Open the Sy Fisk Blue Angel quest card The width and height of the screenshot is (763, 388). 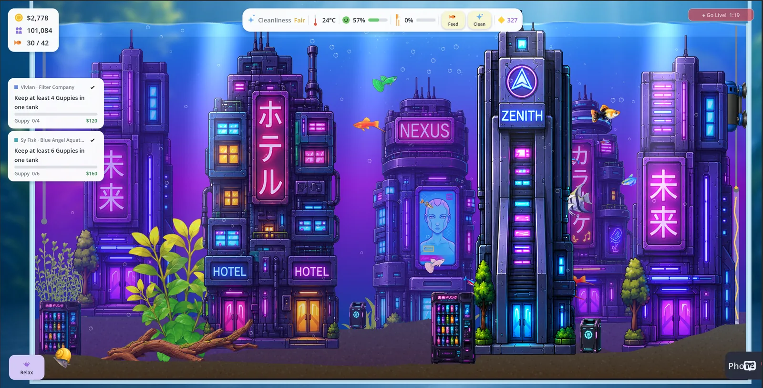[56, 157]
